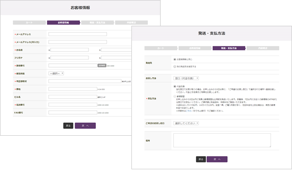Select the カート step in the お客様情報 window
The height and width of the screenshot is (180, 292).
[29, 22]
